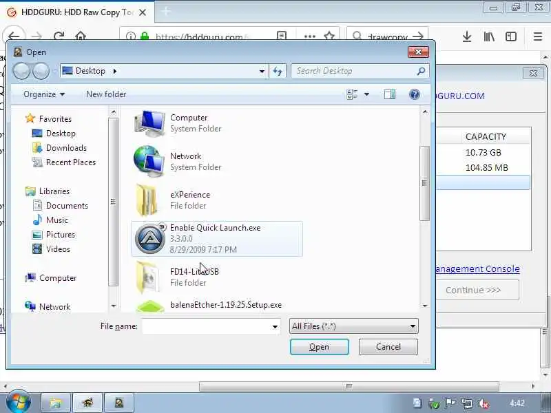Screen dimensions: 551x413
Task: Click the browser Reload button
Action: click(x=59, y=36)
